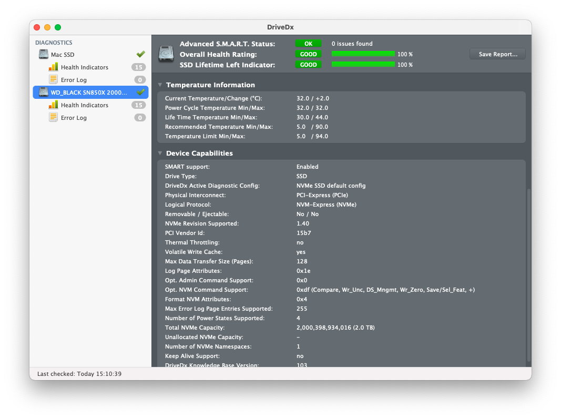Click Error Log icon under WD_BLACK
Viewport: 561px width, 419px height.
pyautogui.click(x=53, y=117)
